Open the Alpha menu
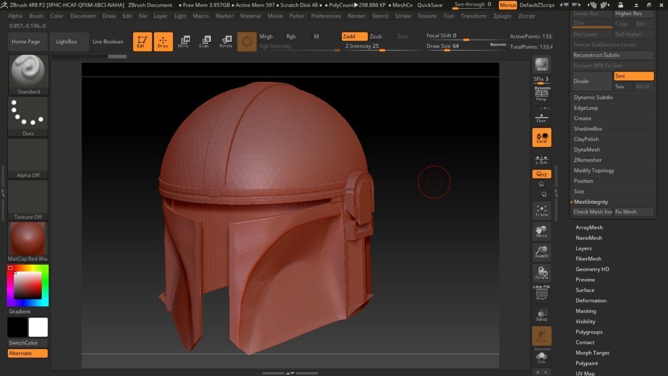The width and height of the screenshot is (668, 376). coord(15,16)
